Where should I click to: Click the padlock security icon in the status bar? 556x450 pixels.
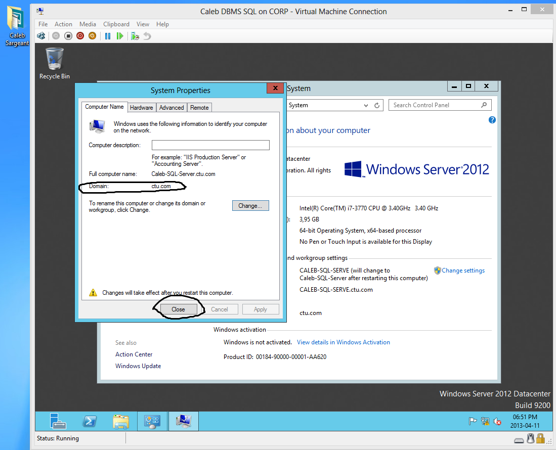[x=540, y=439]
